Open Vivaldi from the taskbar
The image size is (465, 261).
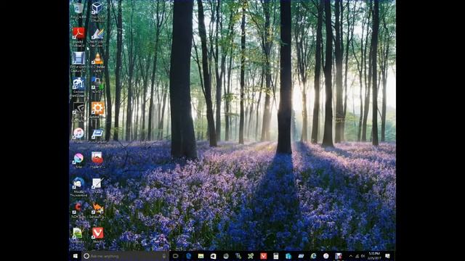tap(263, 256)
